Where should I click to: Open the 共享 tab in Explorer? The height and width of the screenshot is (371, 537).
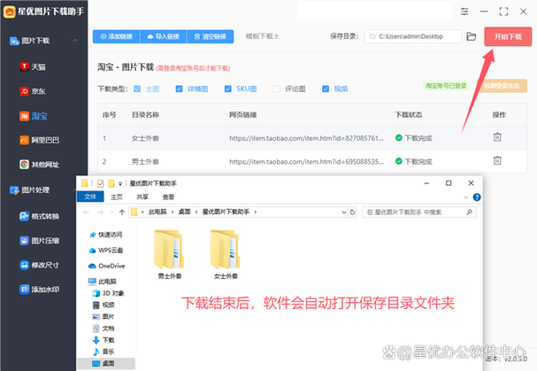[142, 197]
